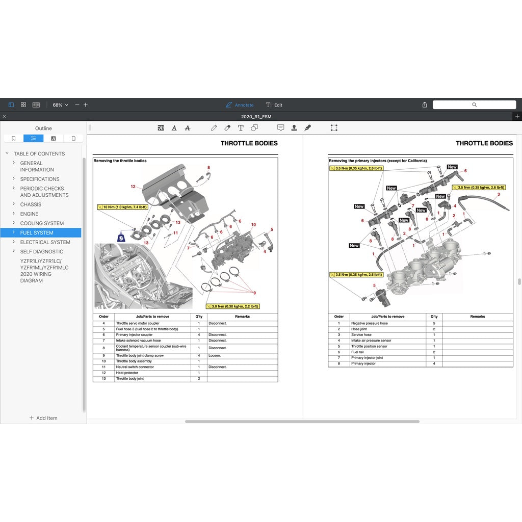The image size is (522, 522).
Task: Click the search field
Action: (x=474, y=105)
